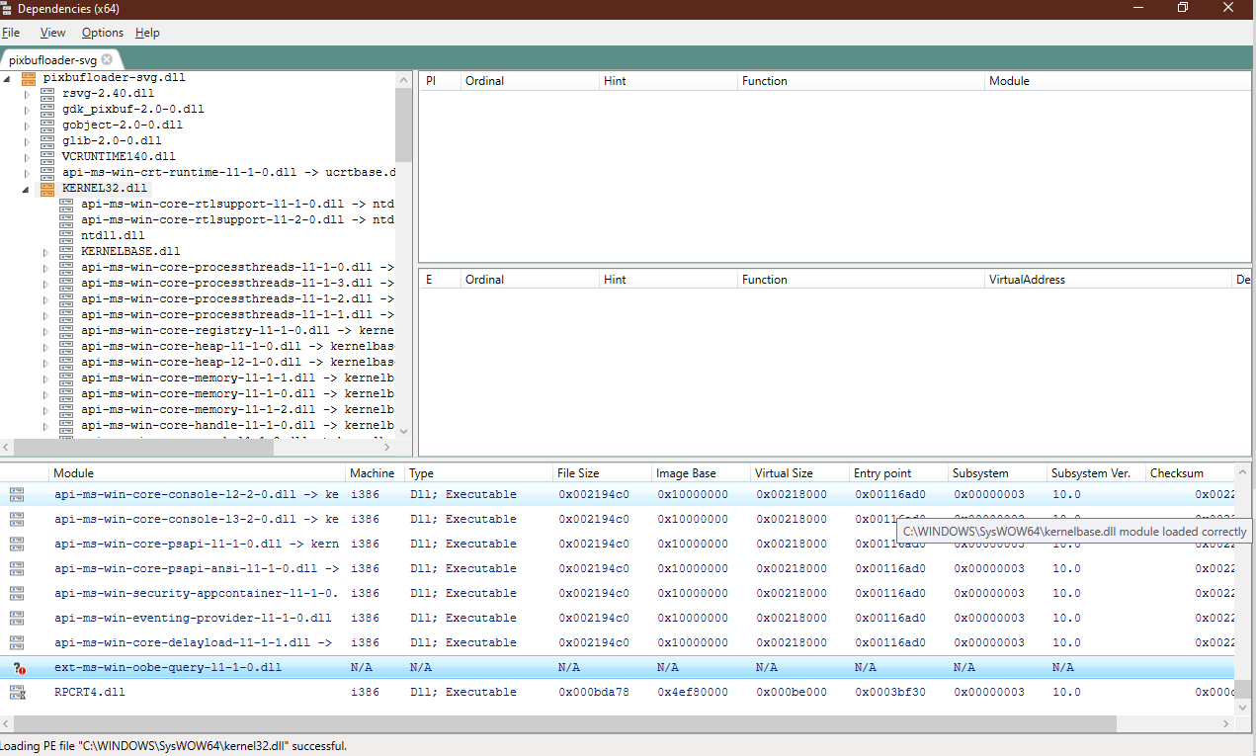Click icon of api-ms-win-core-console-l3-2-0.dll list row
The height and width of the screenshot is (756, 1256).
18,519
